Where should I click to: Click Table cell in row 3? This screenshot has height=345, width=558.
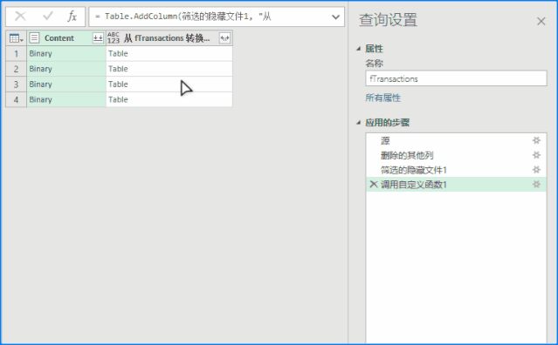pos(169,85)
